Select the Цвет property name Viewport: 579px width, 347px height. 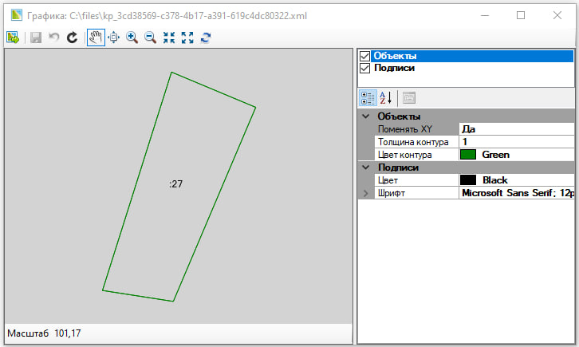416,180
